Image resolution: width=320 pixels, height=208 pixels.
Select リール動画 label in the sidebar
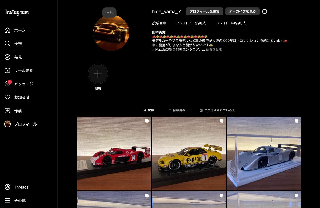point(24,70)
